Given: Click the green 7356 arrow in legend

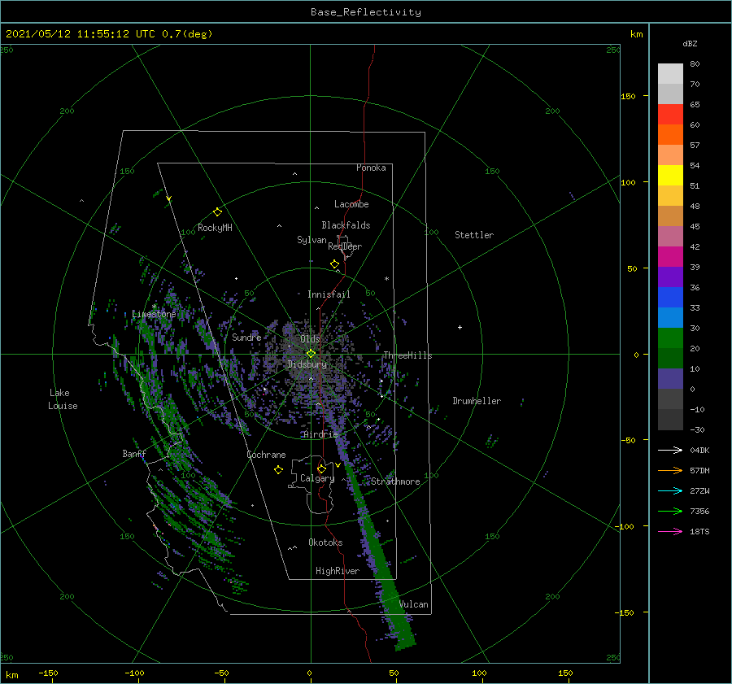Looking at the screenshot, I should coord(670,512).
